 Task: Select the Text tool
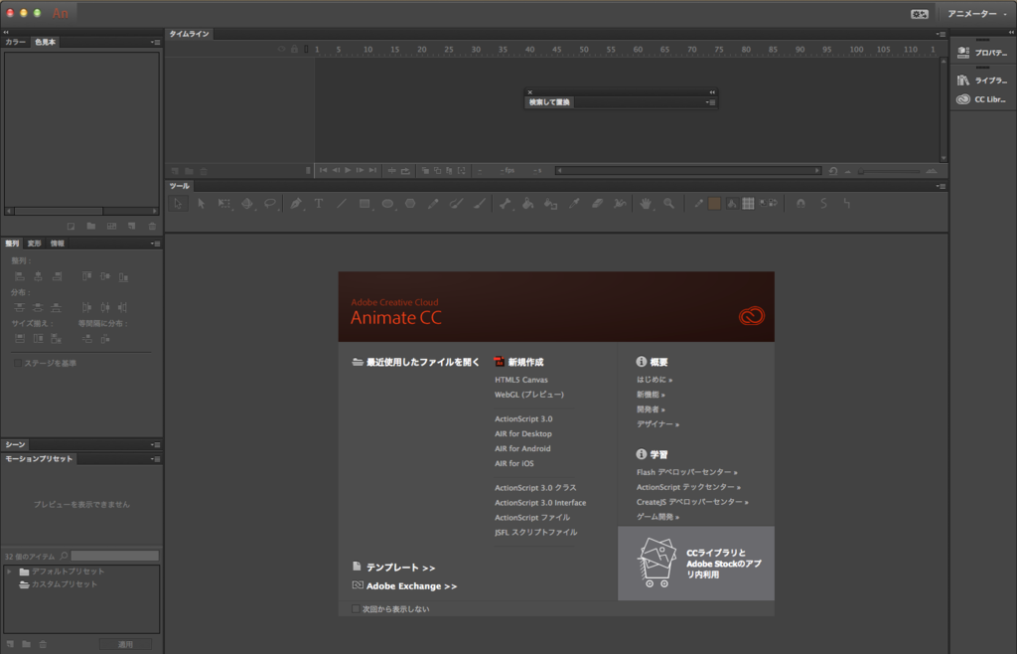(x=319, y=204)
